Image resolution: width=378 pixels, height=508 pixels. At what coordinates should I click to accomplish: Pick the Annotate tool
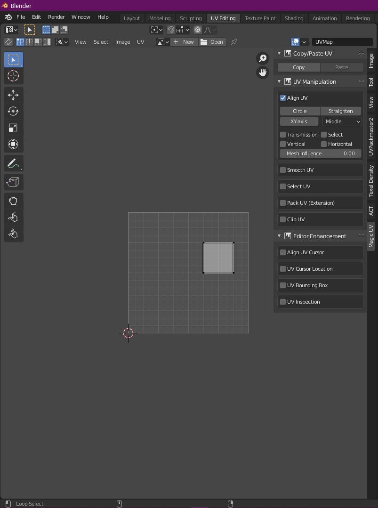tap(13, 163)
